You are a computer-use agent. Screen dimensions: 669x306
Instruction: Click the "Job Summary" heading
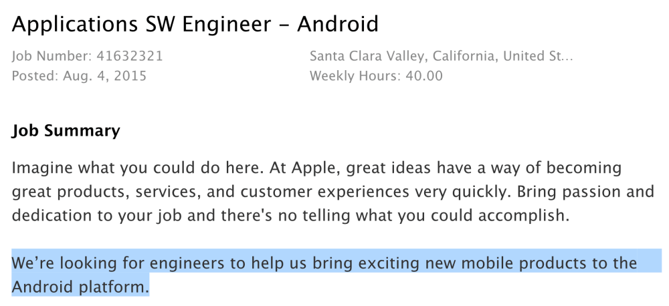click(66, 131)
